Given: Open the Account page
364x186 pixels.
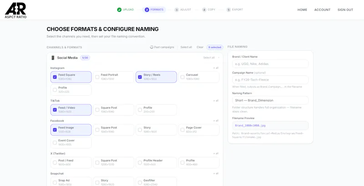Looking at the screenshot, I should (322, 10).
